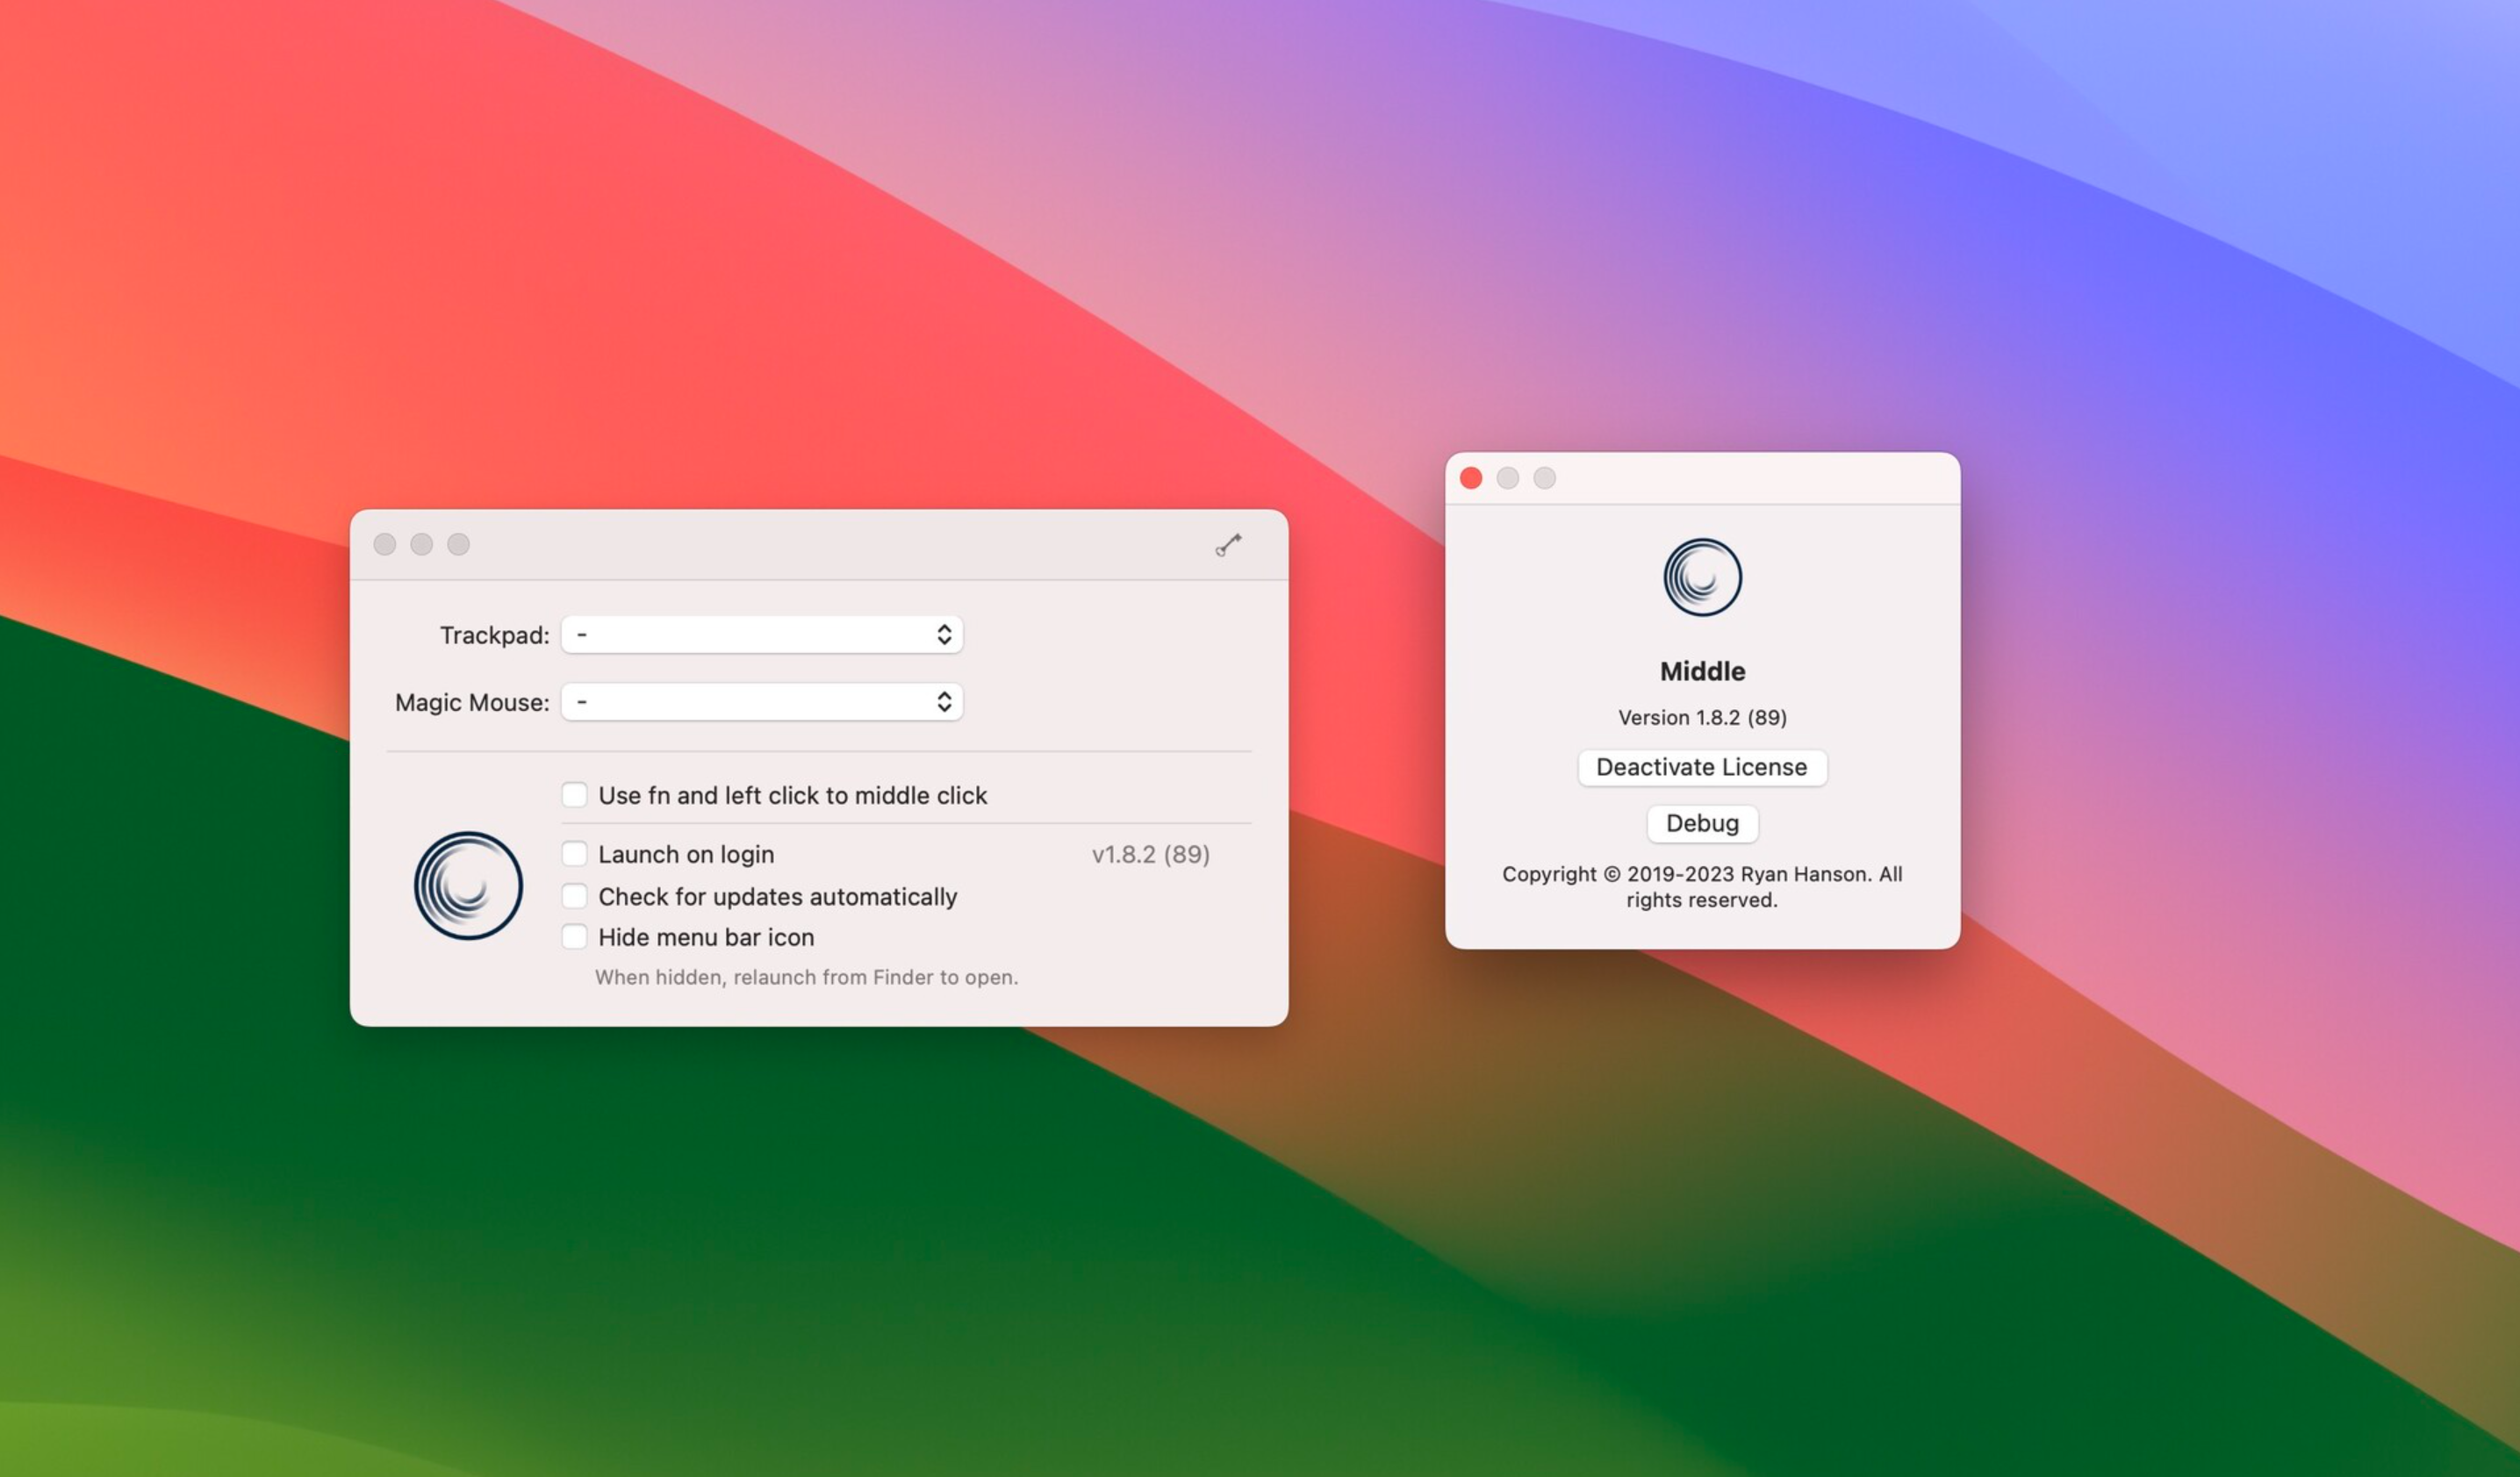Click the key license icon in preferences titlebar
The width and height of the screenshot is (2520, 1477).
click(1228, 544)
